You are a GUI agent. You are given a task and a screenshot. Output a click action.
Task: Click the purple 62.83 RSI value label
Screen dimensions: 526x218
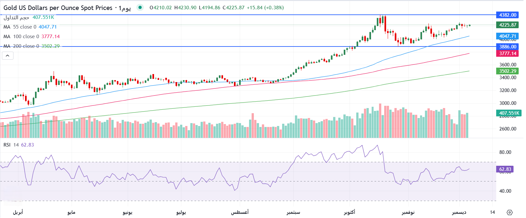(505, 169)
